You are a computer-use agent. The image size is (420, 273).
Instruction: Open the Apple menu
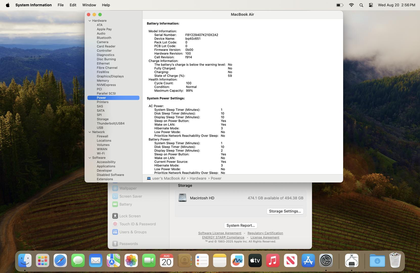click(8, 5)
